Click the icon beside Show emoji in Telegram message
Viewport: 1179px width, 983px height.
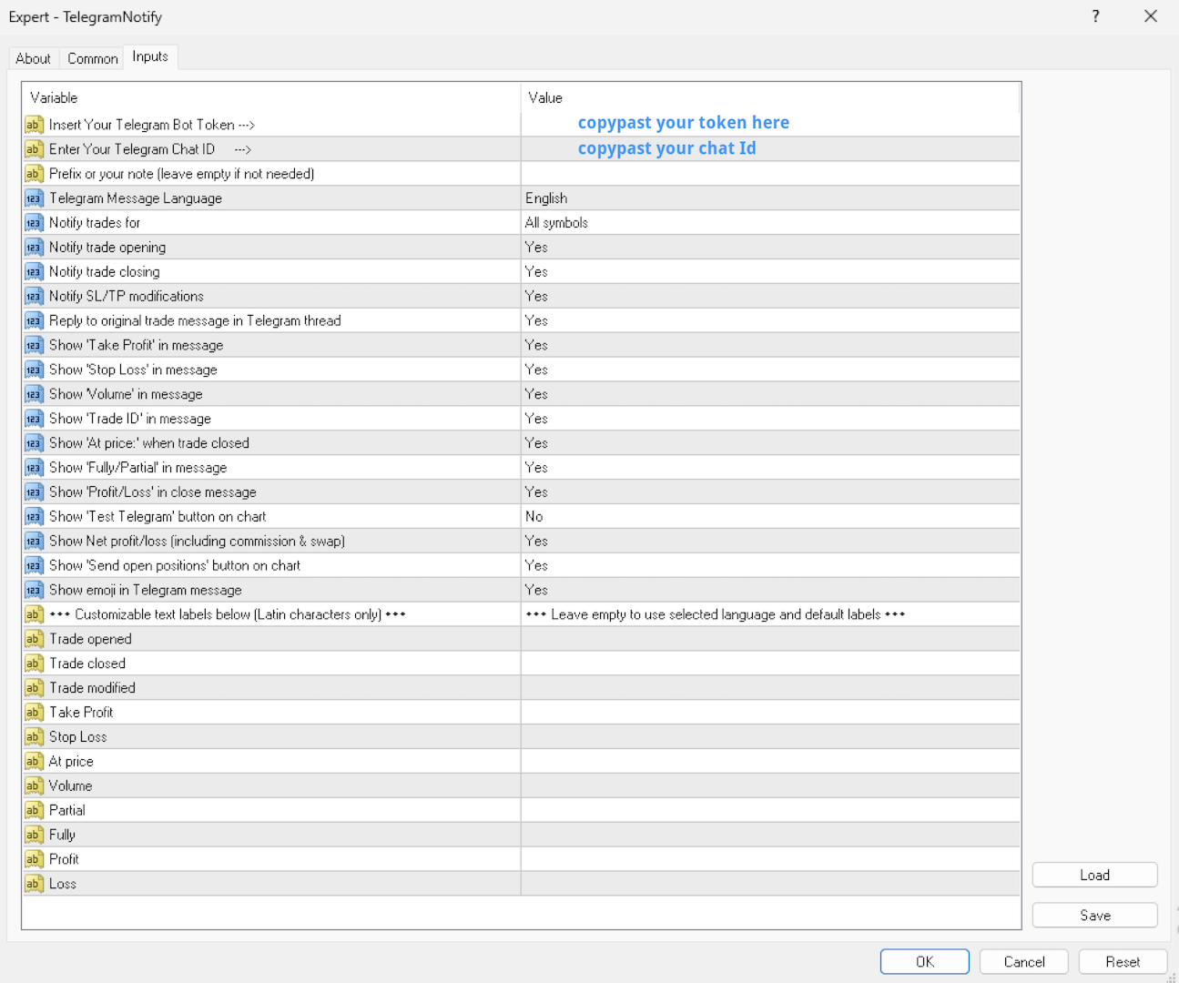[x=34, y=590]
